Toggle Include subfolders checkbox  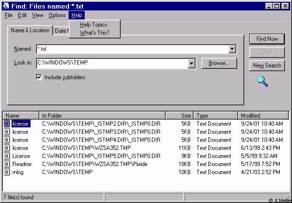pyautogui.click(x=39, y=77)
